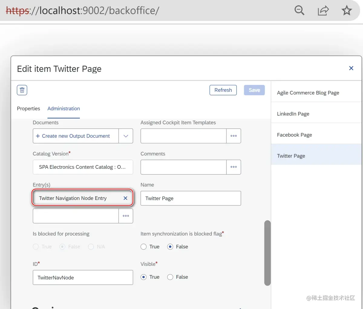Screen dimensions: 363x309
Task: Select False for Is blocked for processing
Action: (62, 247)
